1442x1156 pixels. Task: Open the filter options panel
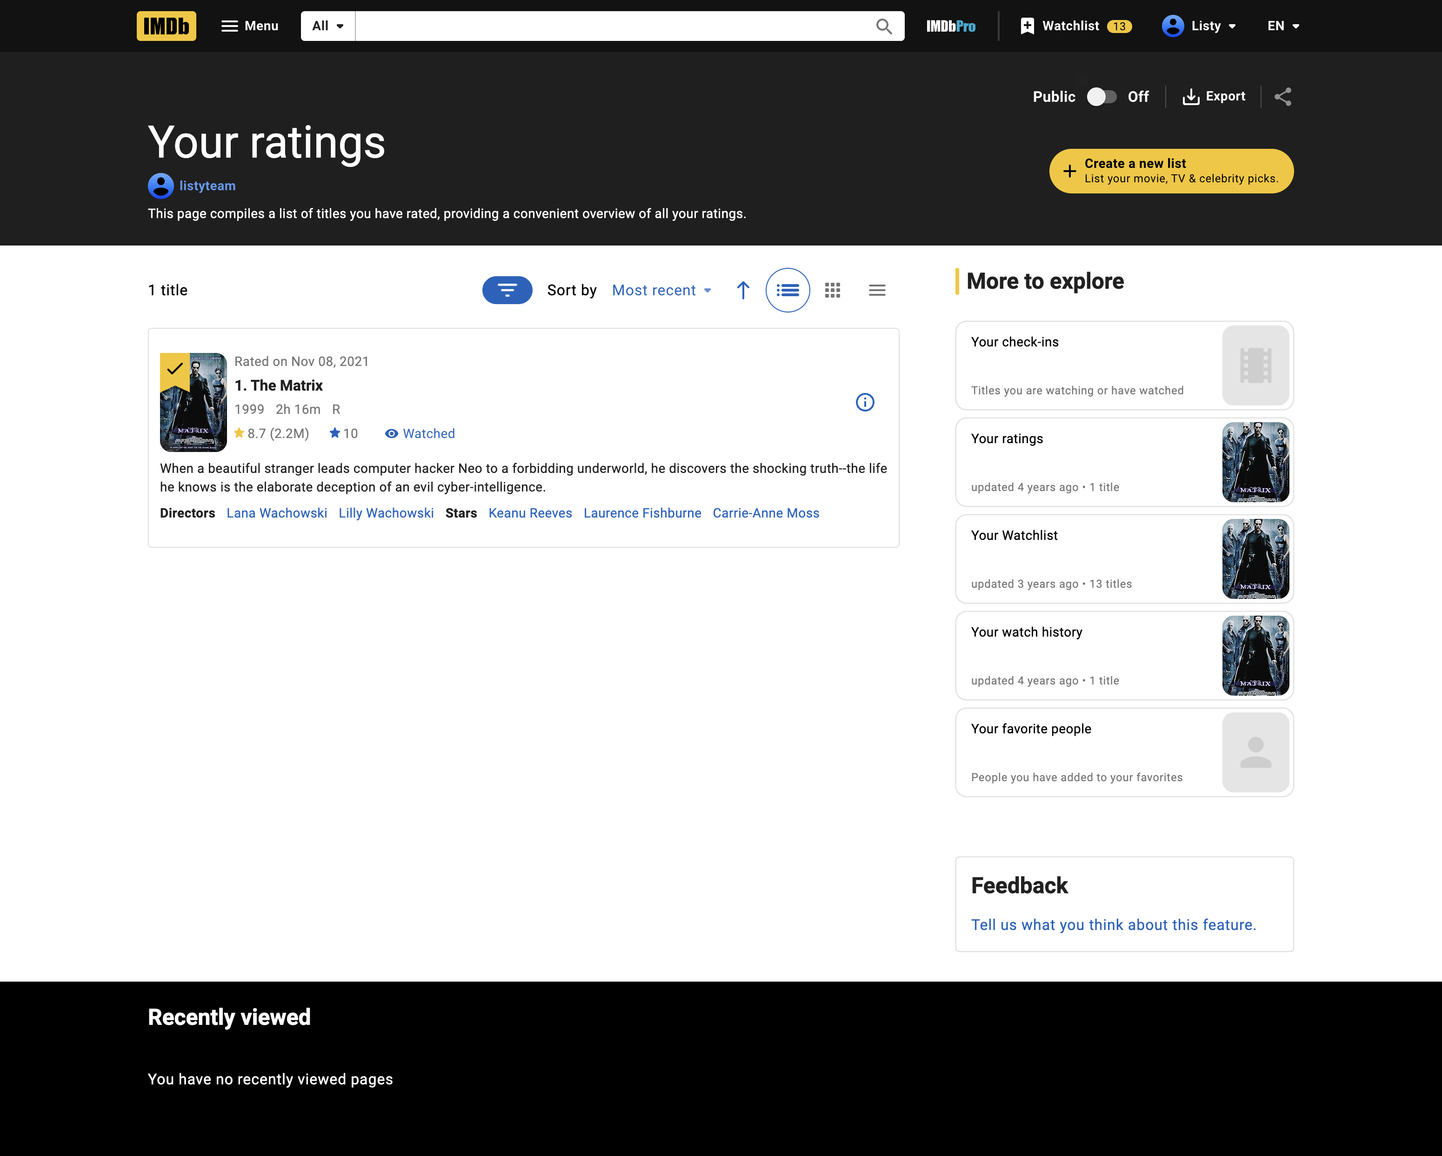[x=507, y=290]
